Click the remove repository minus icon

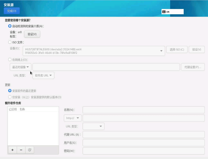coord(21,150)
